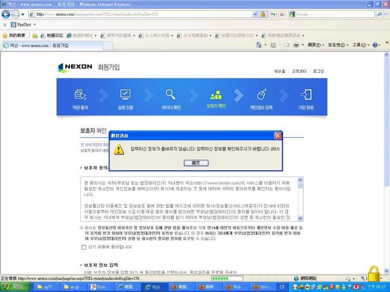Click the 넥슨홈 link

279,71
